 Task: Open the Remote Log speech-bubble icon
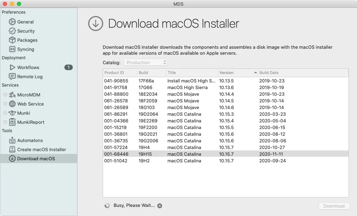[12, 76]
